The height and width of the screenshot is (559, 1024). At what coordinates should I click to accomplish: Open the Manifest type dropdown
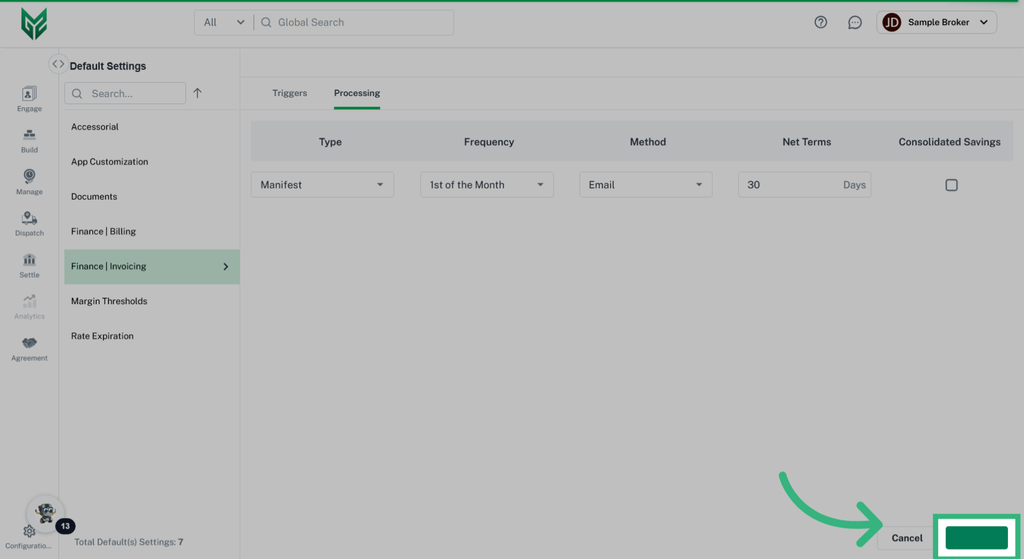322,185
